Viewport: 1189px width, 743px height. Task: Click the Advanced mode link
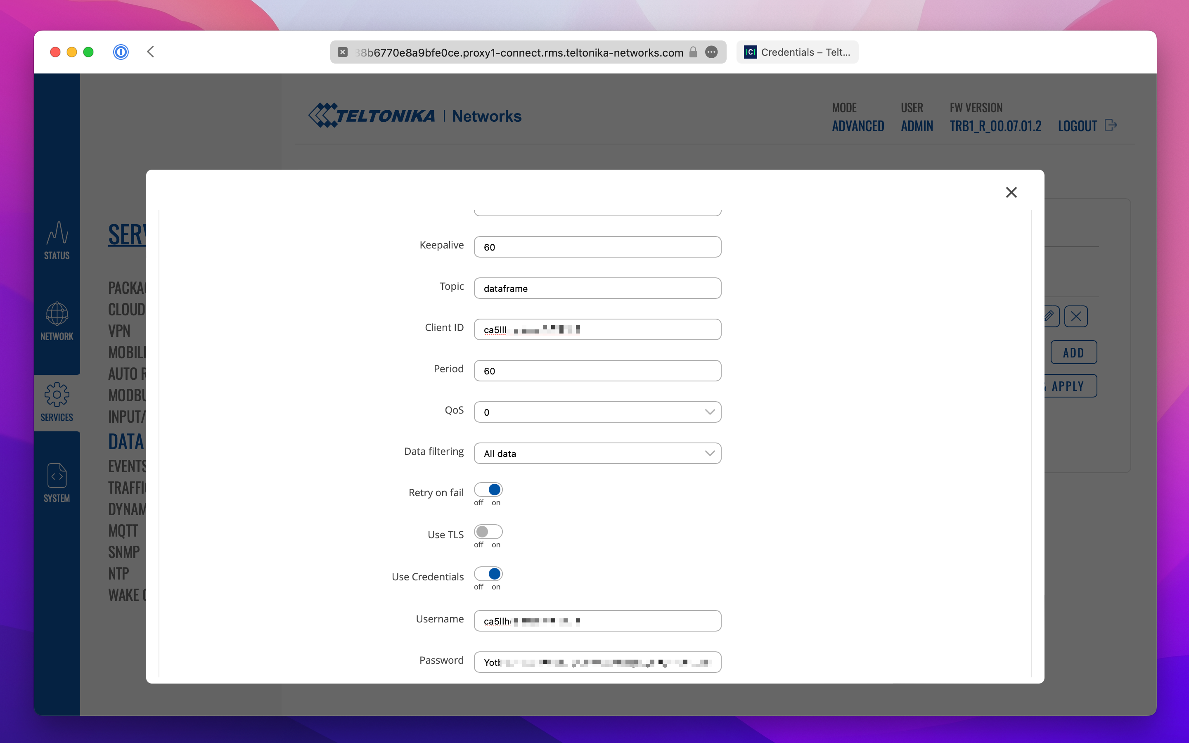[x=858, y=126]
